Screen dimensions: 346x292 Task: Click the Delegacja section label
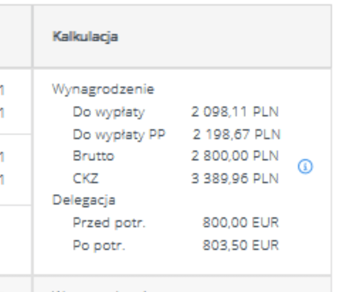[x=84, y=200]
